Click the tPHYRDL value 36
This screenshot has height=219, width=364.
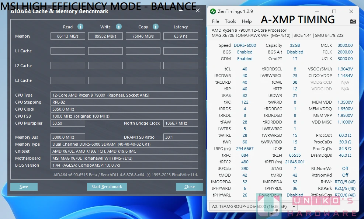295,188
